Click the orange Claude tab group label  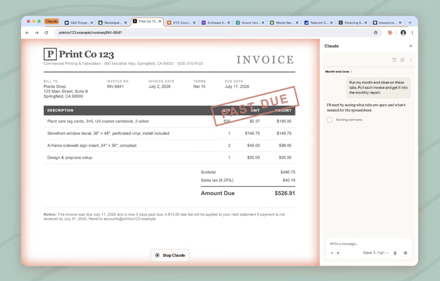pos(52,22)
